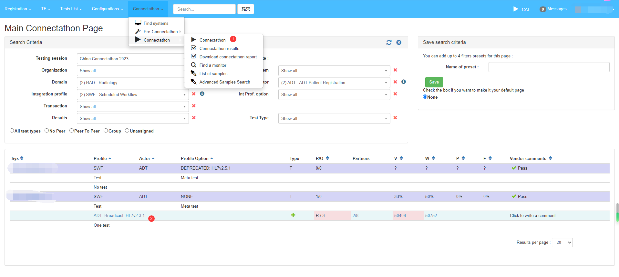The image size is (619, 277).
Task: Clear the Test Type filter
Action: pos(395,118)
